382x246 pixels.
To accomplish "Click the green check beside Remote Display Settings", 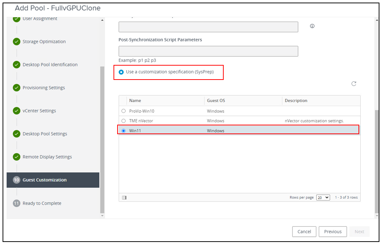I will (x=17, y=157).
